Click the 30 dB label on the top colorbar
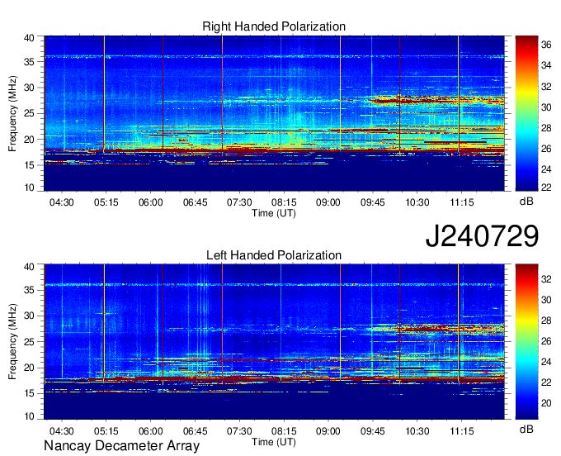The height and width of the screenshot is (456, 561). [546, 107]
